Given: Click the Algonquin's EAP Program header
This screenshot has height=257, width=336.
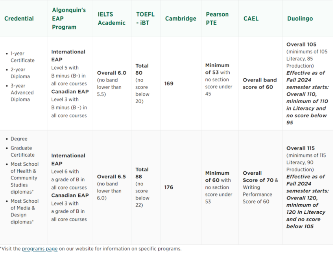Looking at the screenshot, I should [x=68, y=18].
